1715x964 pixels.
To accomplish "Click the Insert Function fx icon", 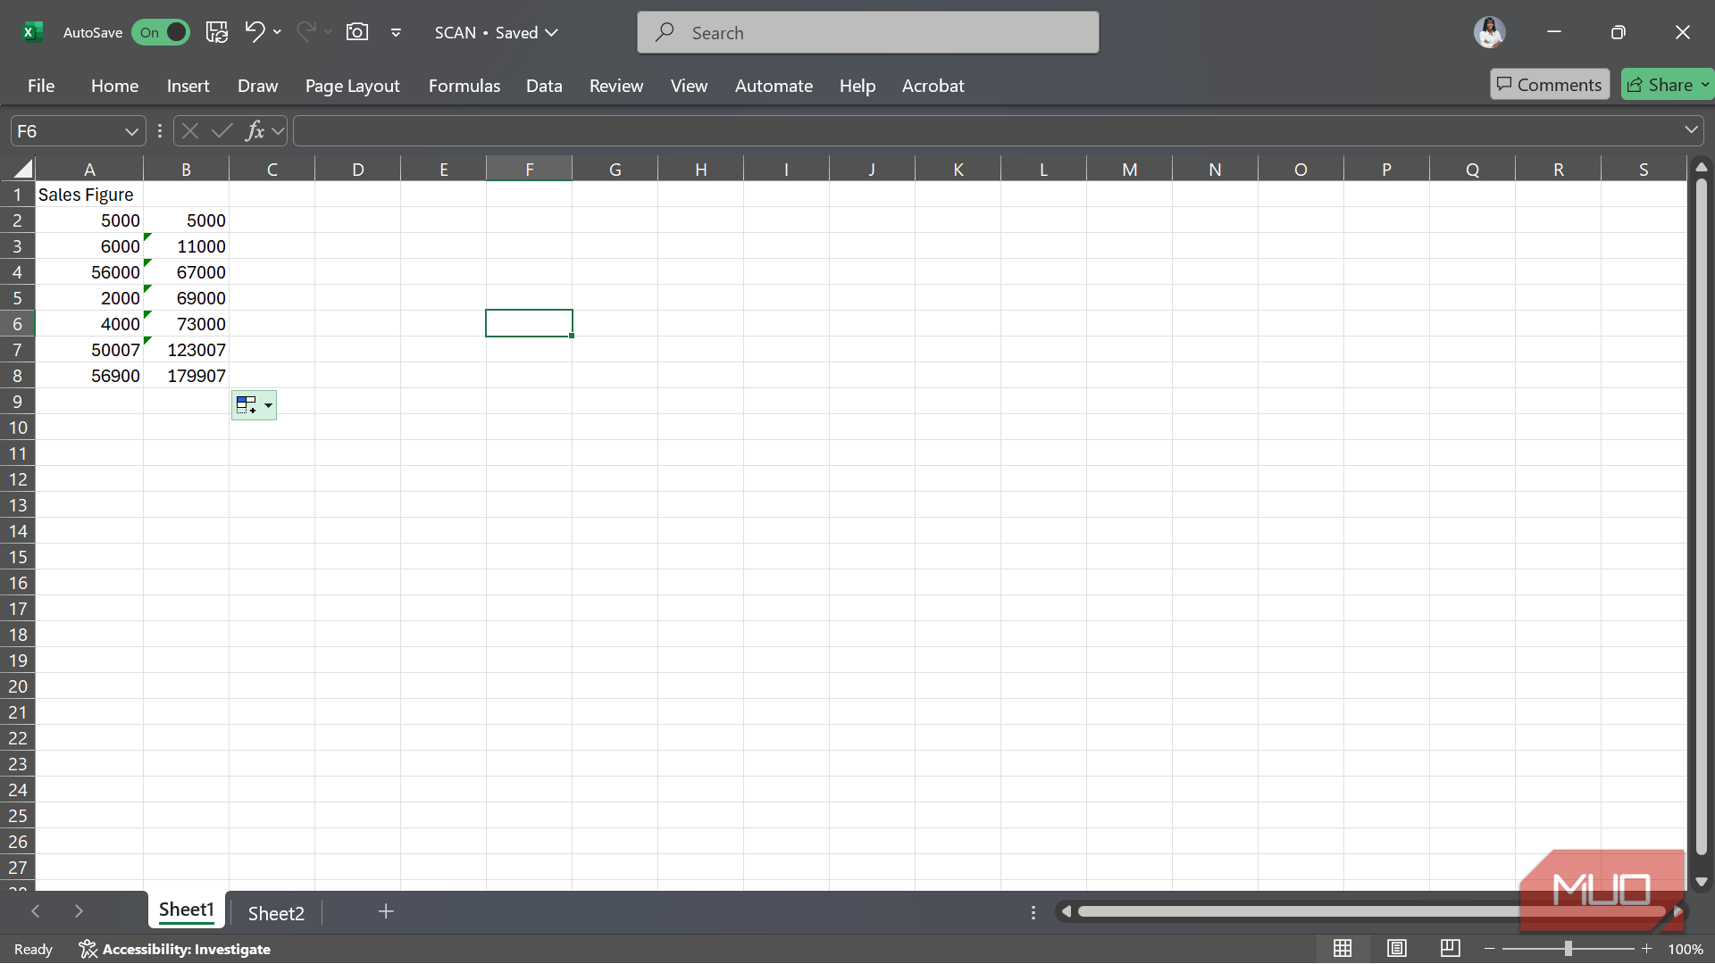I will [255, 131].
